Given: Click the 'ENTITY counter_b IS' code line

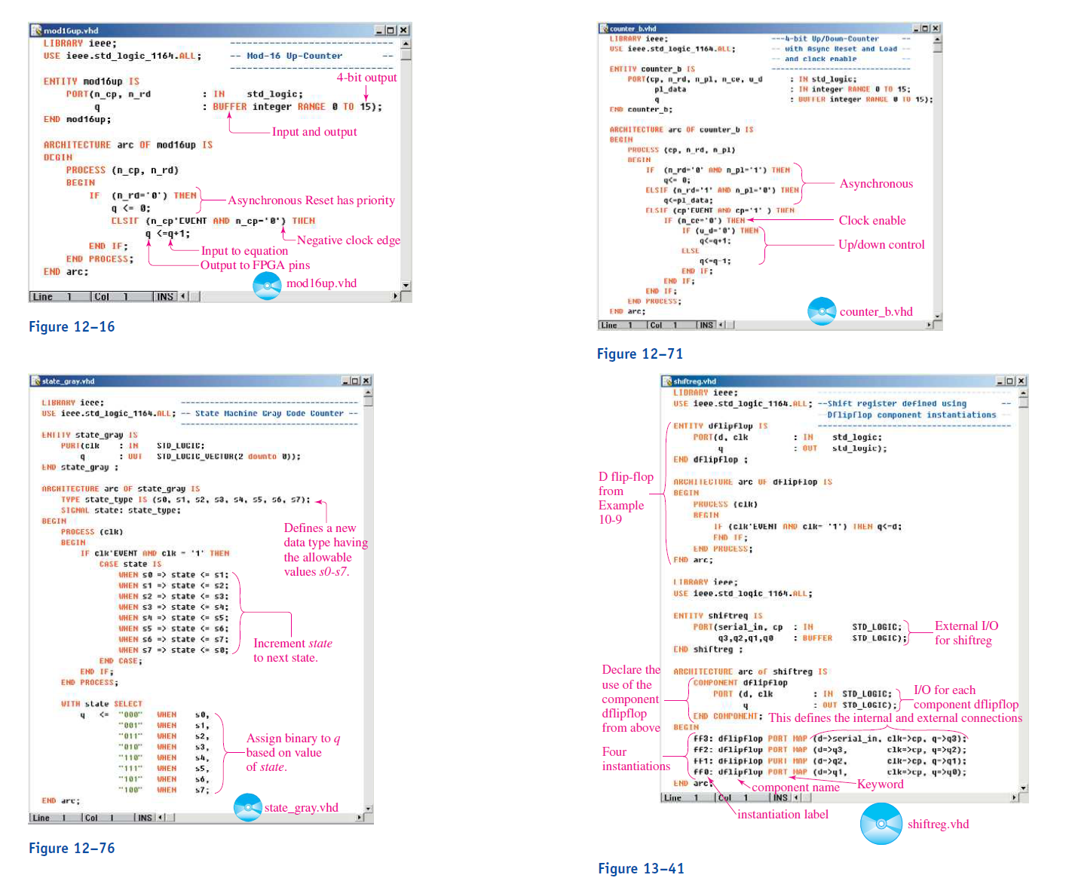Looking at the screenshot, I should click(x=652, y=69).
